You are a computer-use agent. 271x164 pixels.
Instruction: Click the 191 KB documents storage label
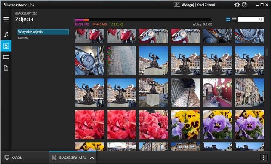click(x=117, y=24)
